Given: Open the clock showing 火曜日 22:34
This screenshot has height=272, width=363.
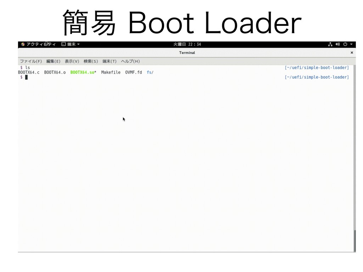Looking at the screenshot, I should pyautogui.click(x=187, y=44).
